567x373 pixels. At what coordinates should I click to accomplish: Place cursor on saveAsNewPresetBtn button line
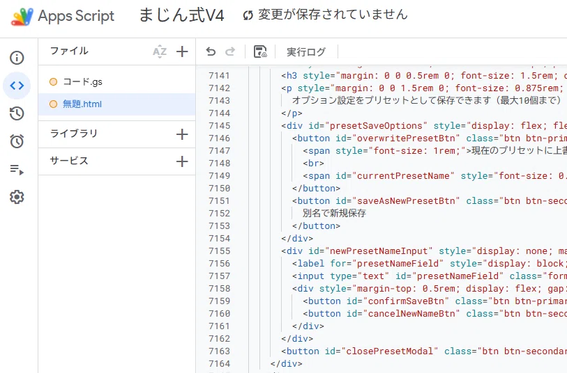[x=429, y=201]
